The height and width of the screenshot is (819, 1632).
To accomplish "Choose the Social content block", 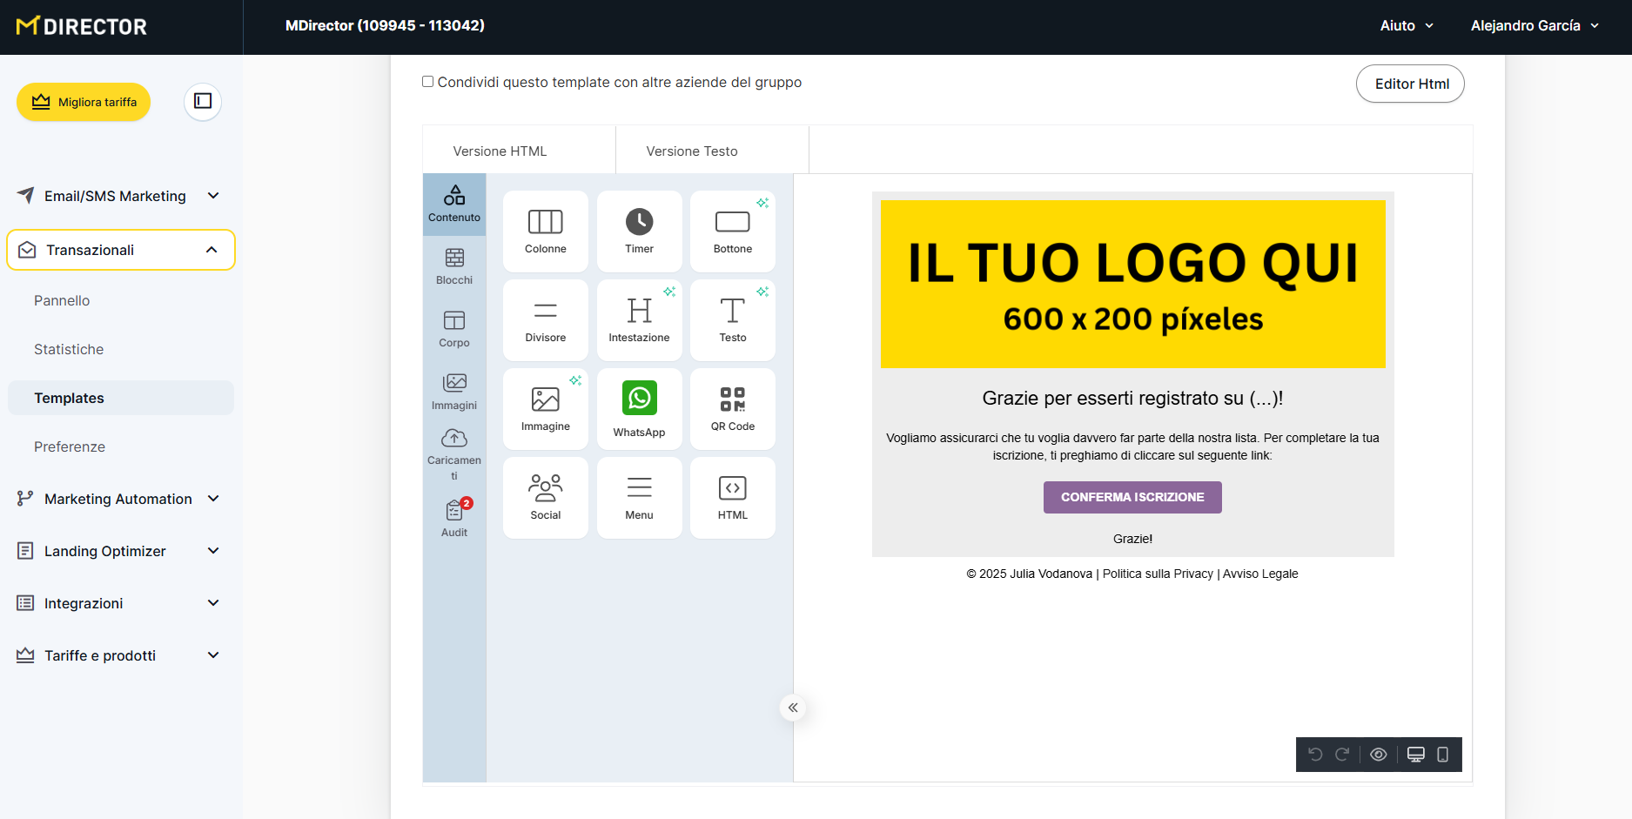I will pyautogui.click(x=545, y=497).
